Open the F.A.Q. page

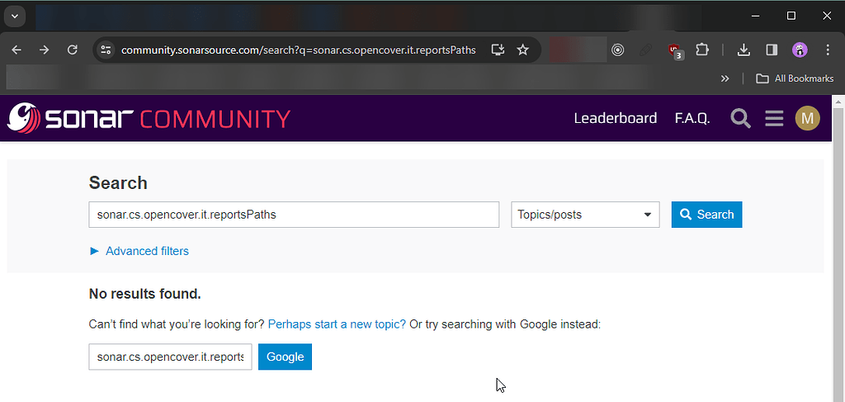point(692,119)
